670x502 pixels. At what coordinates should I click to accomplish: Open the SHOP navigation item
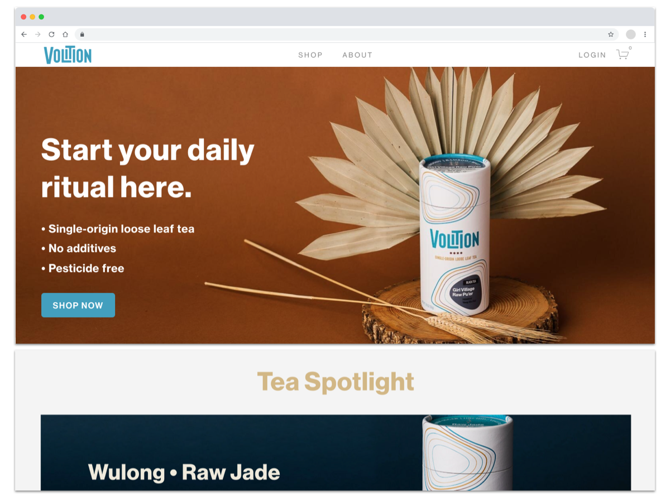coord(310,55)
